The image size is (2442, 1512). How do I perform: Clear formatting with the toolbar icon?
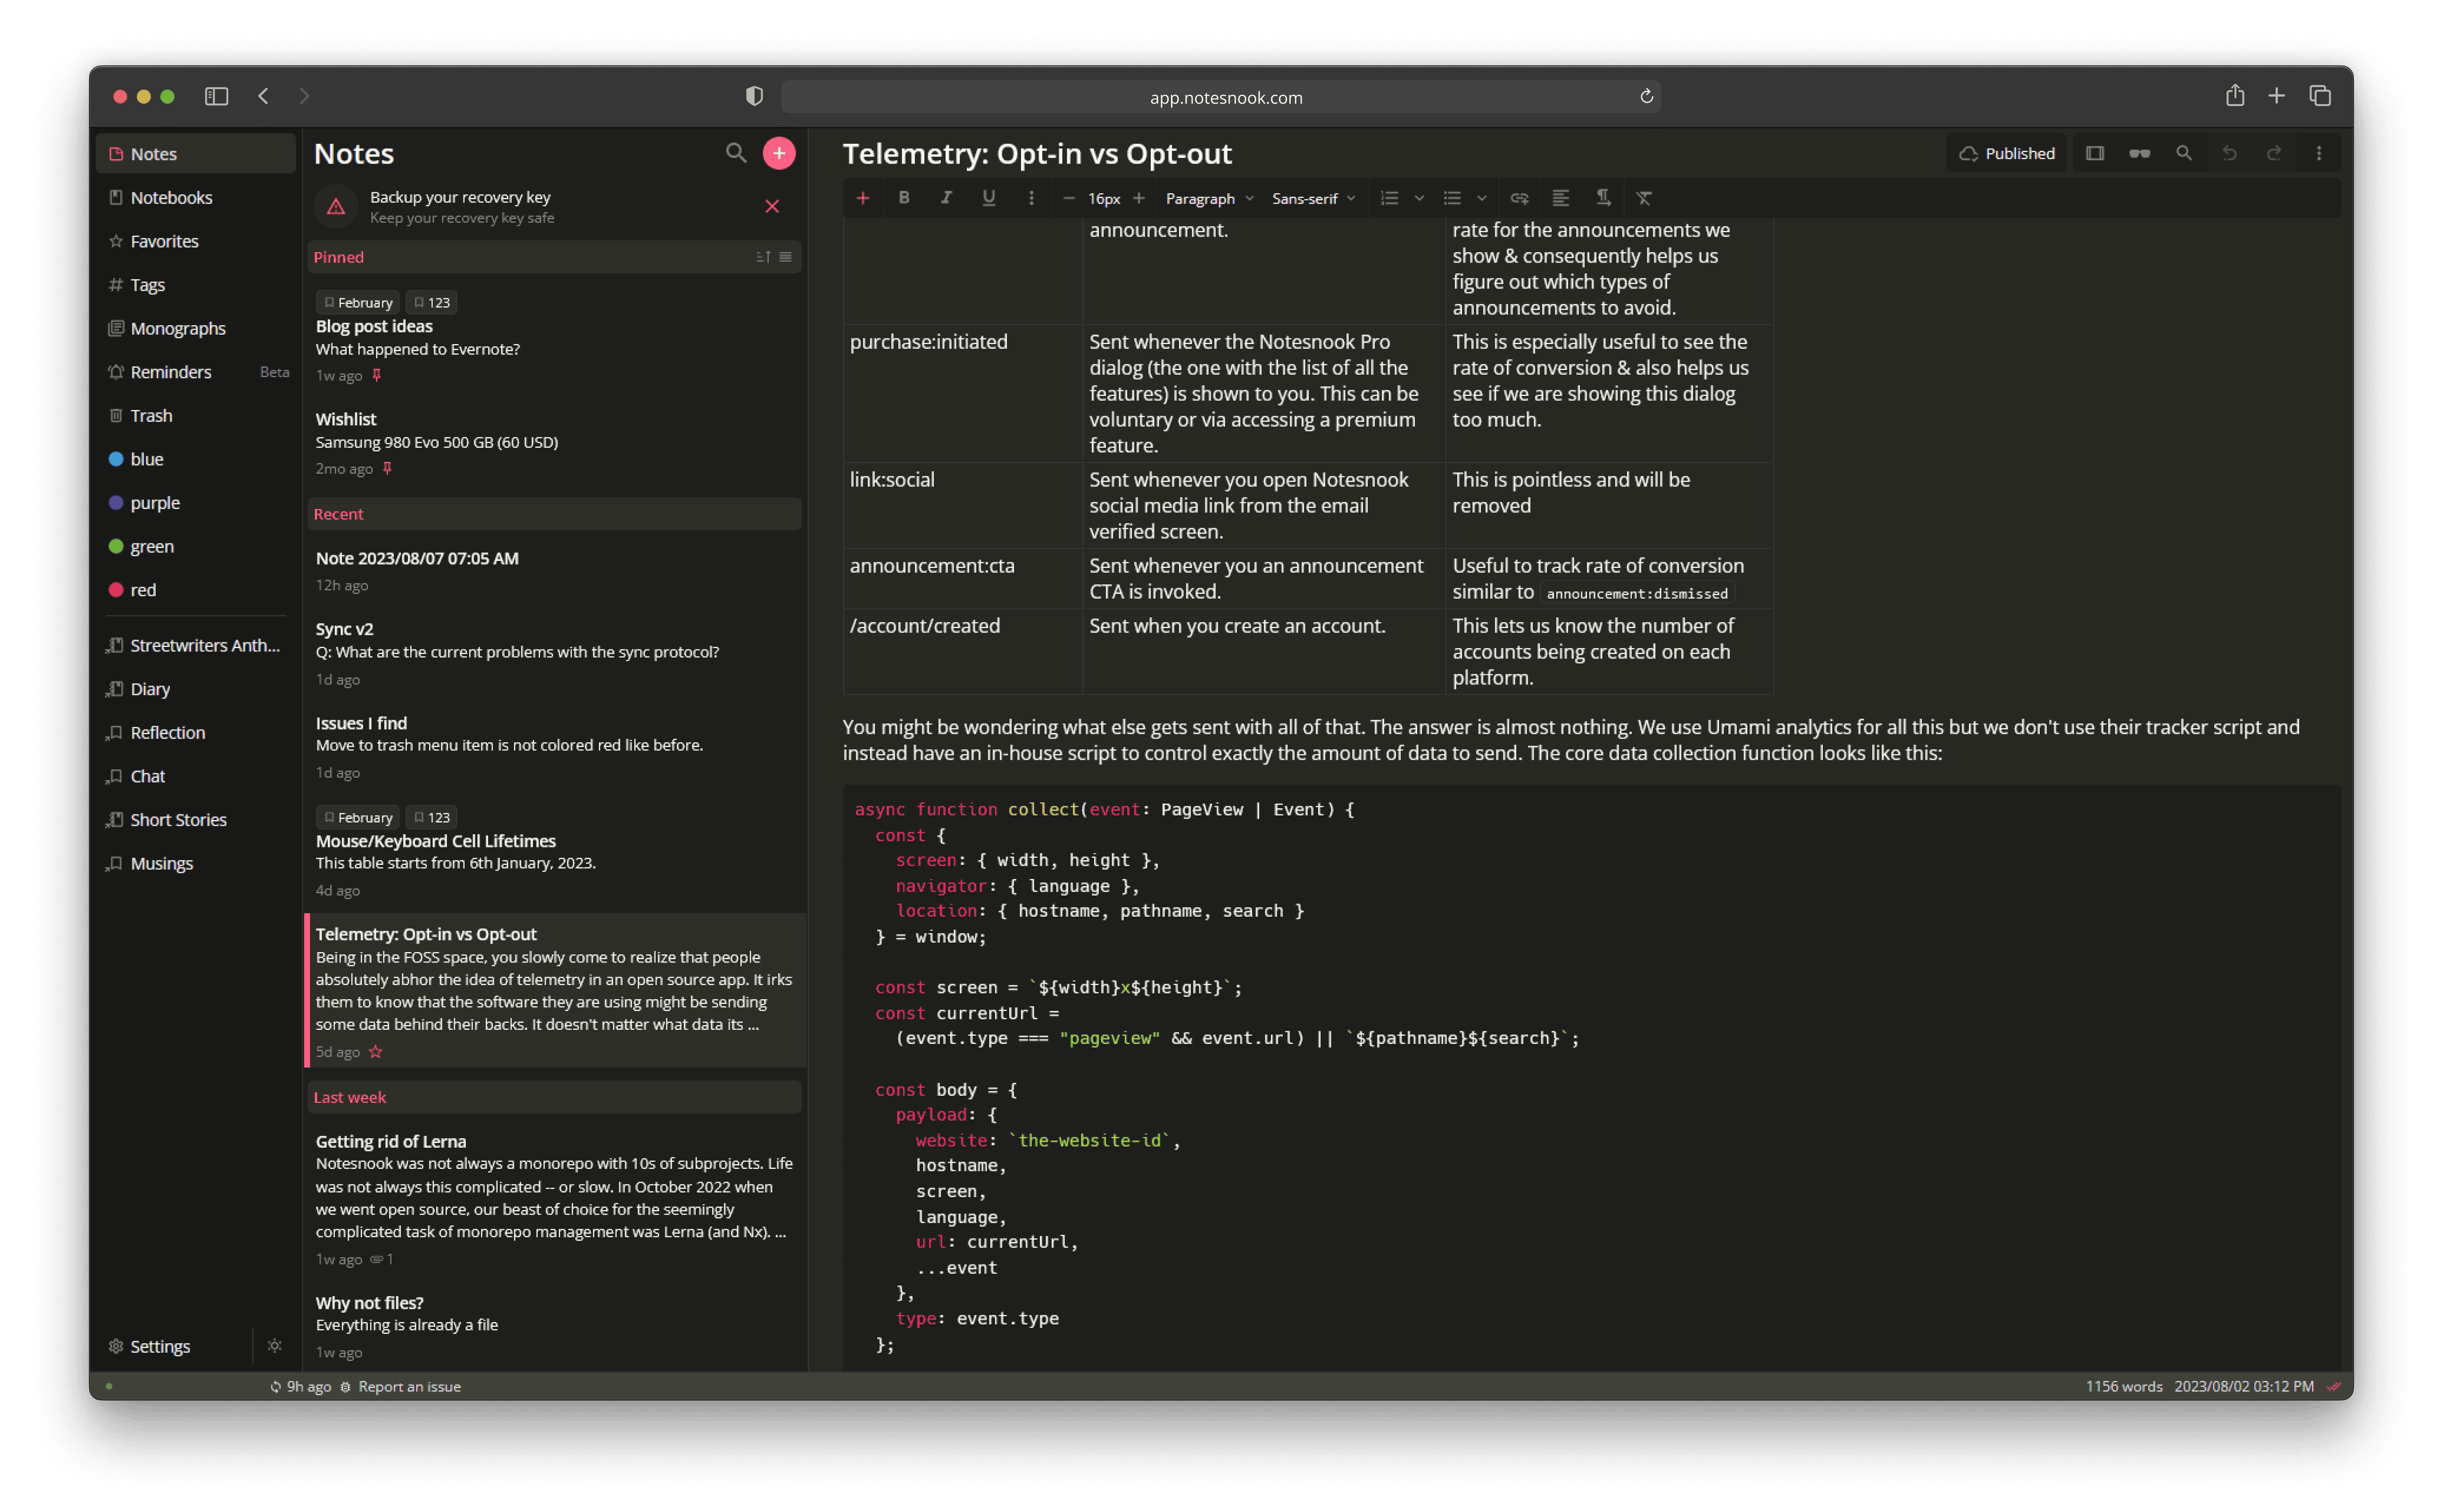click(x=1644, y=198)
